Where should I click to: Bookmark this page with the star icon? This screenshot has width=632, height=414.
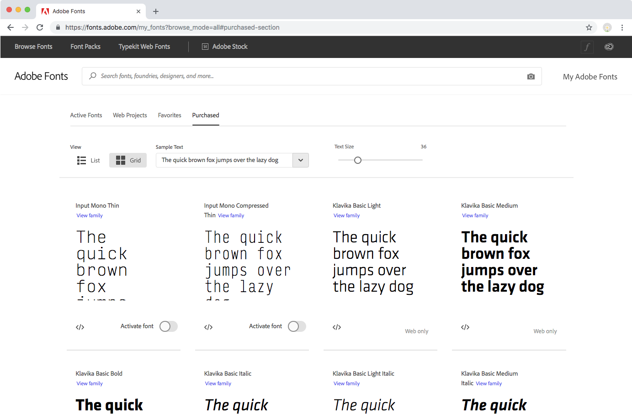(589, 27)
